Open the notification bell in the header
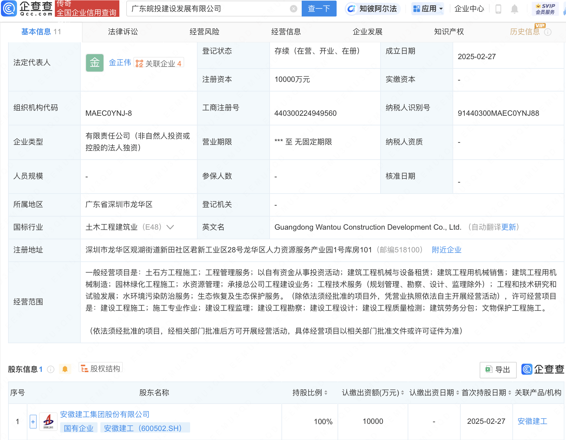The image size is (566, 440). (x=515, y=9)
